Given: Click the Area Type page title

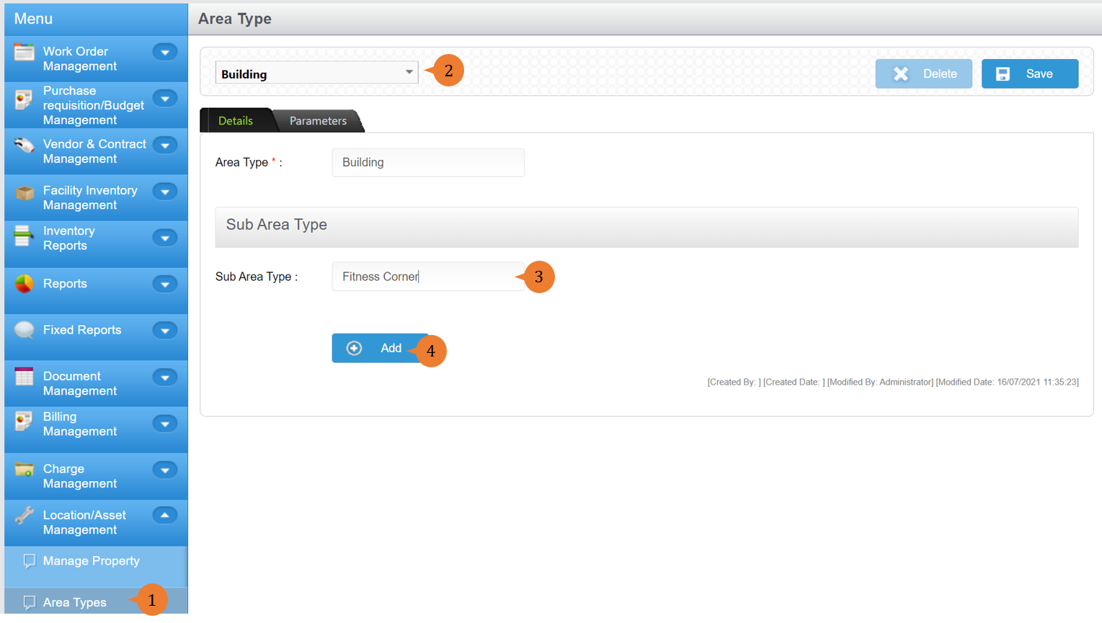Looking at the screenshot, I should [235, 19].
